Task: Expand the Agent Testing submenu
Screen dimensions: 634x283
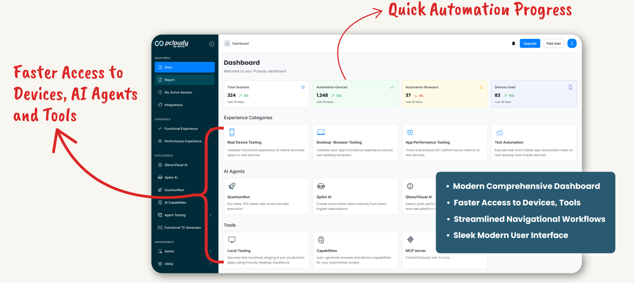Action: click(x=210, y=215)
